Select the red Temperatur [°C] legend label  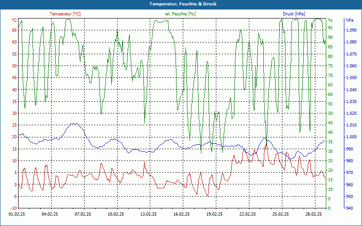click(65, 14)
